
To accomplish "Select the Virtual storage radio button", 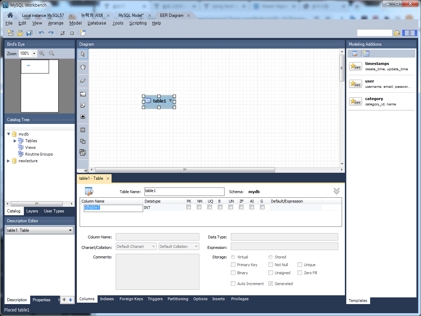I will [x=233, y=257].
